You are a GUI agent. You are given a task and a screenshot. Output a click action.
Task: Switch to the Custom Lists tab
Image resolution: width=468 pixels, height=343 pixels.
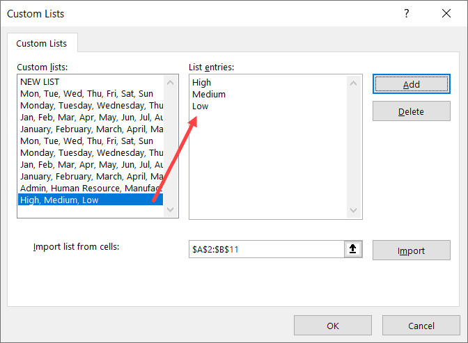point(42,43)
